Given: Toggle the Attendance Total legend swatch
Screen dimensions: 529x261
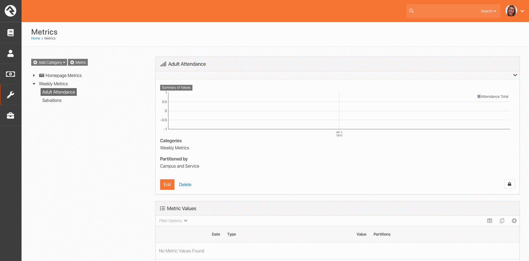Looking at the screenshot, I should [x=479, y=96].
